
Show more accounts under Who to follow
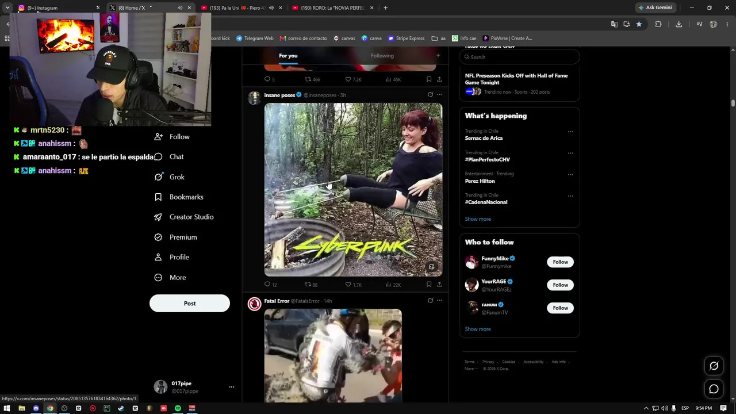[x=478, y=329]
